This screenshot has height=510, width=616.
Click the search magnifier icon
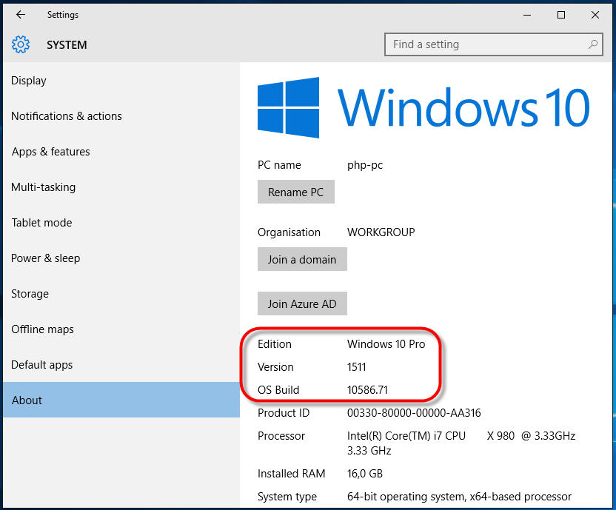coord(592,44)
